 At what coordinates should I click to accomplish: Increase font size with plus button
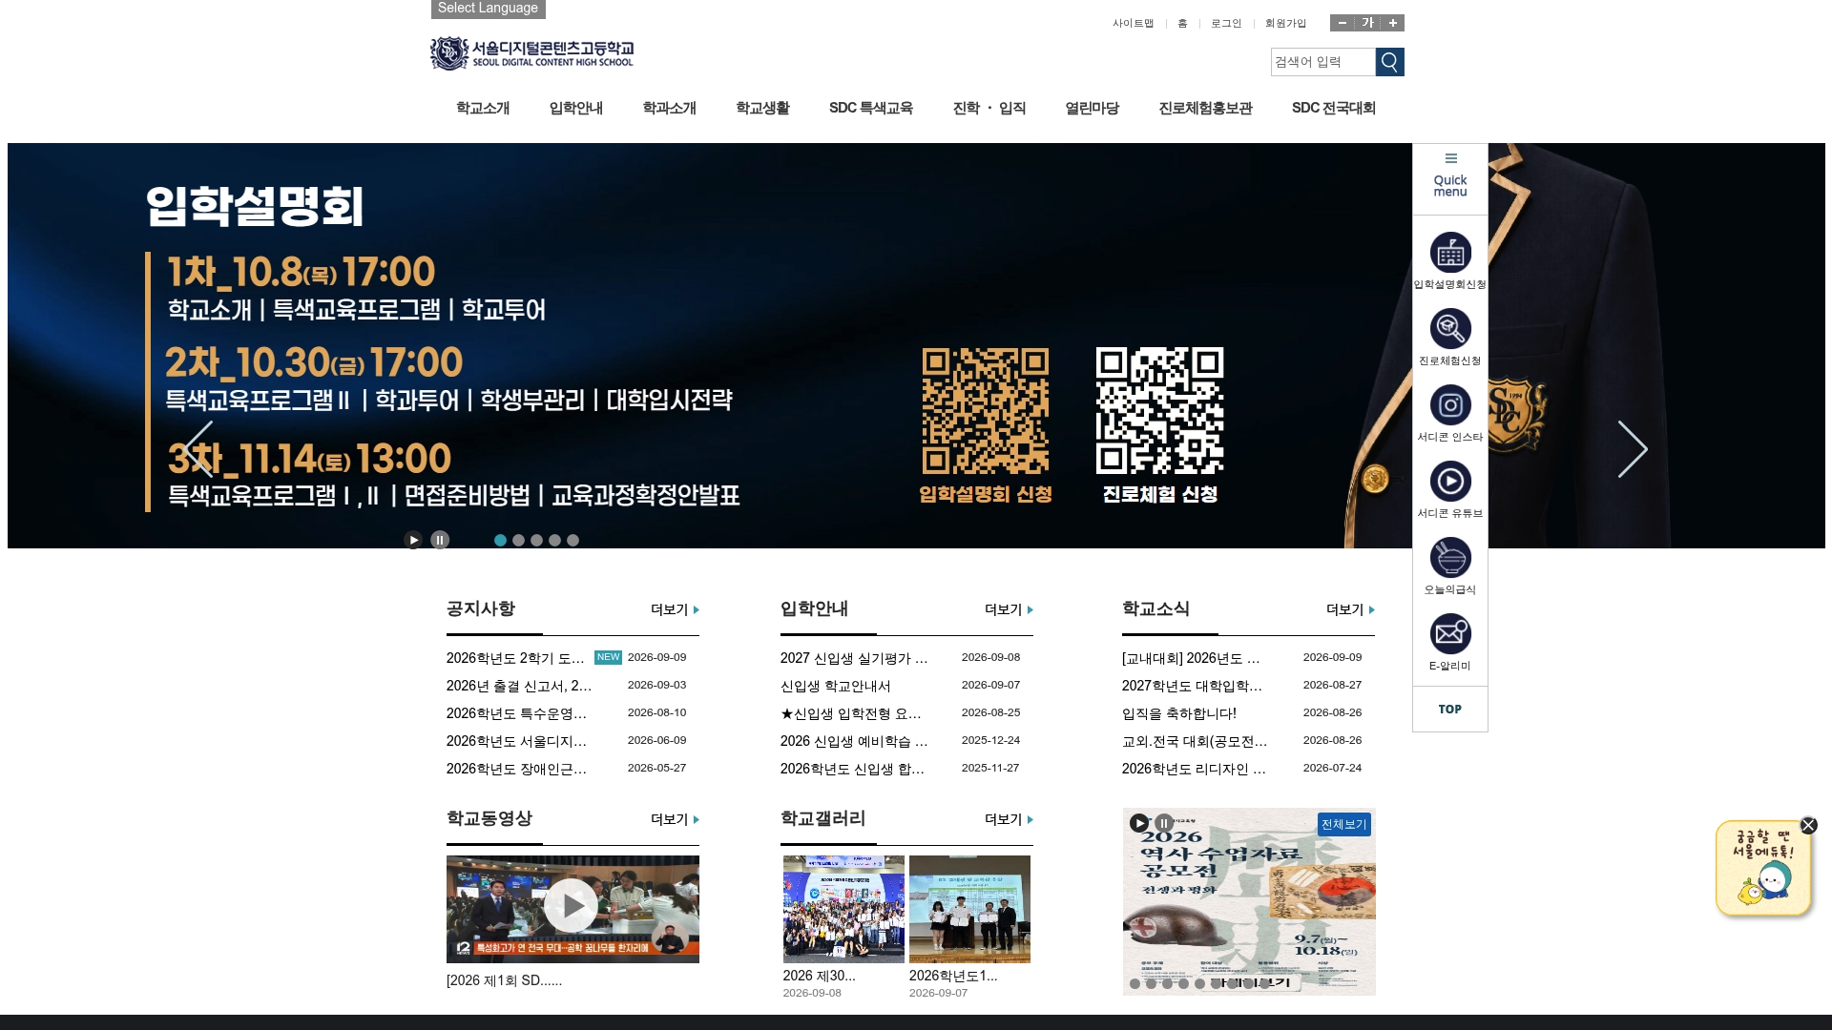[x=1393, y=23]
